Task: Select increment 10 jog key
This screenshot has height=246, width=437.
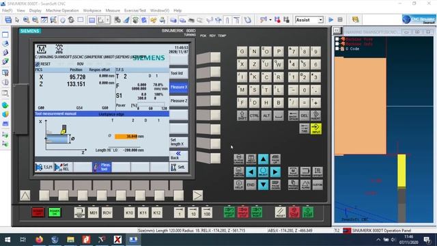Action: click(x=193, y=213)
